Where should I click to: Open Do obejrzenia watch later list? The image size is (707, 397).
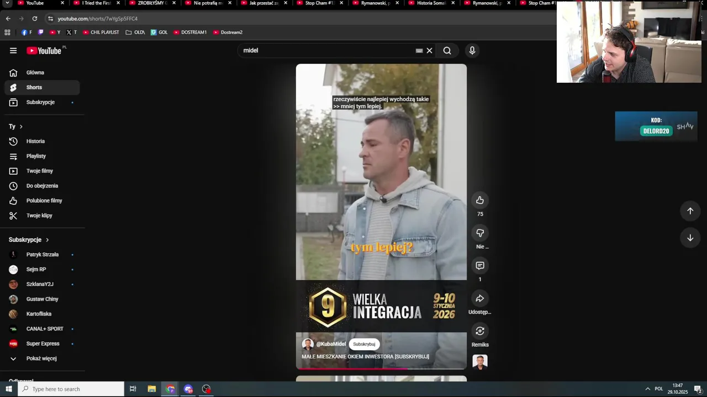(42, 186)
